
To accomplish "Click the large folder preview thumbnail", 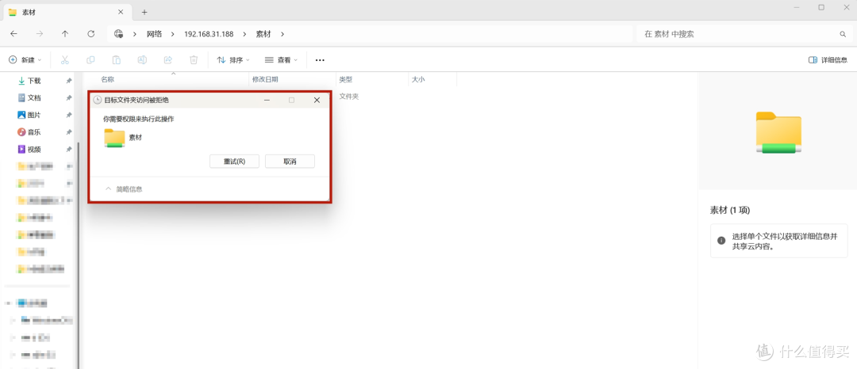I will pyautogui.click(x=778, y=132).
